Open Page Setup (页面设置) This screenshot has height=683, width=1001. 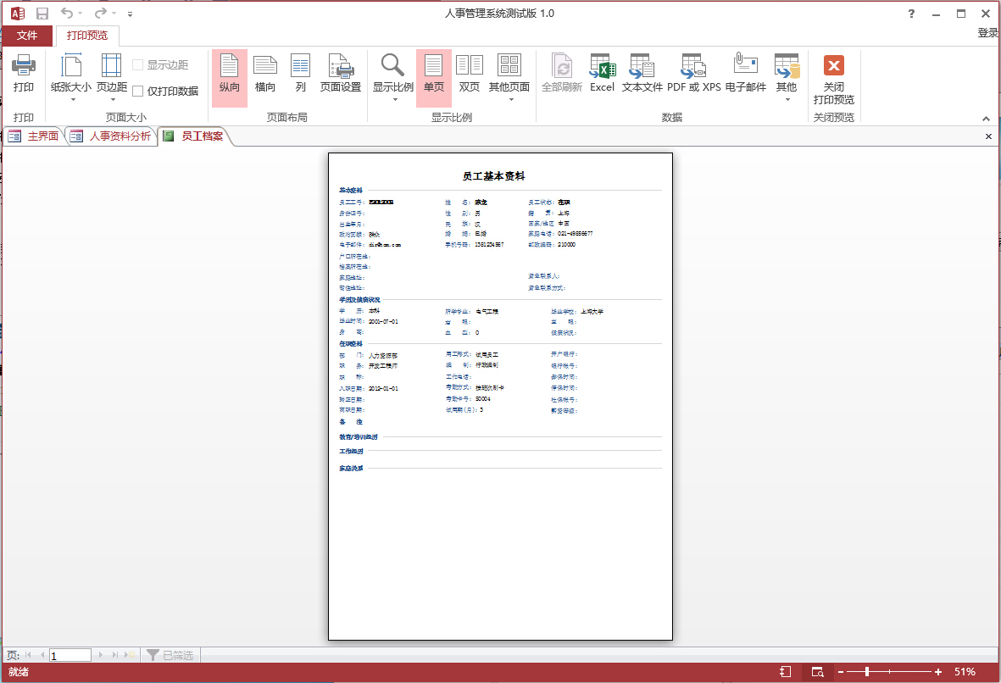click(x=341, y=73)
